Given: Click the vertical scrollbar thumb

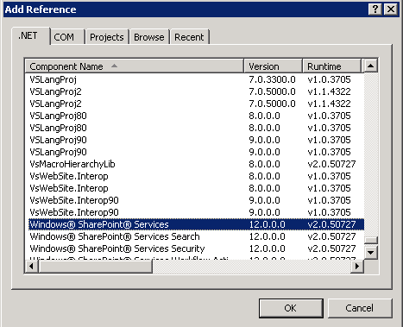Looking at the screenshot, I should (371, 240).
